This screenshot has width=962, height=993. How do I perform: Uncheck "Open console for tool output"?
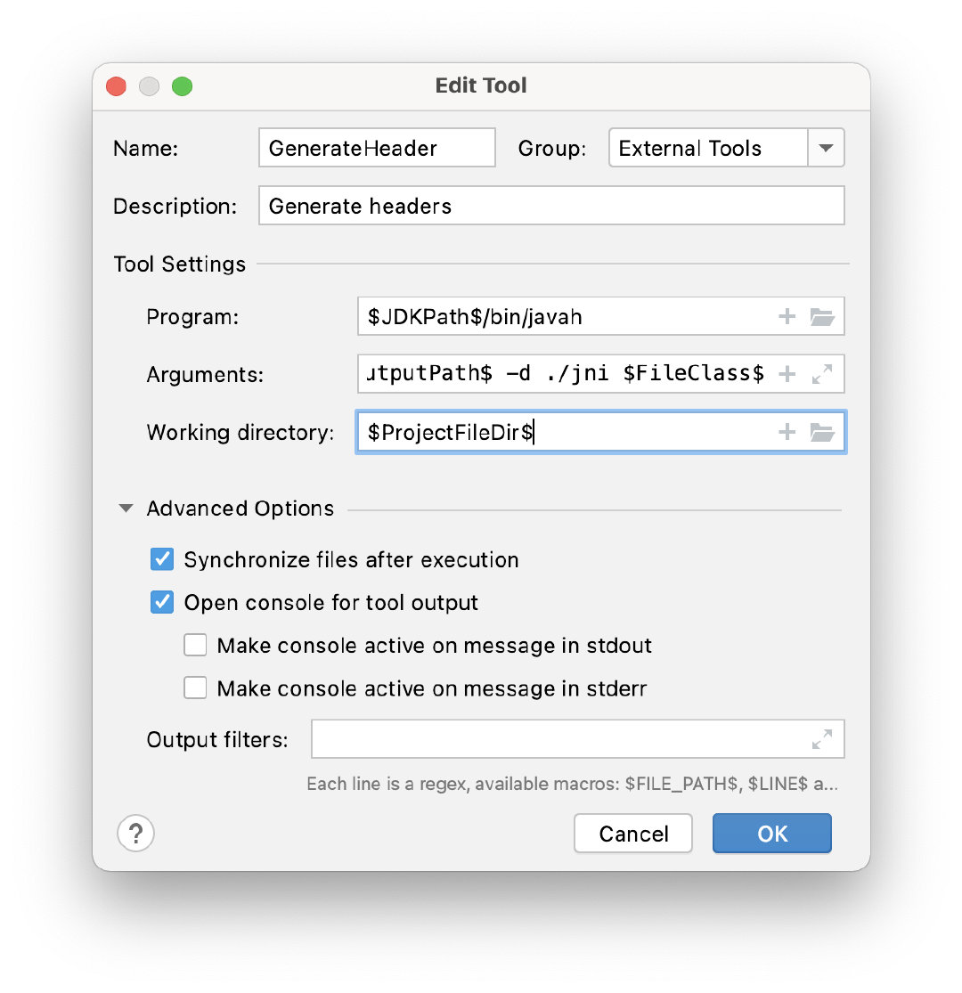click(161, 602)
